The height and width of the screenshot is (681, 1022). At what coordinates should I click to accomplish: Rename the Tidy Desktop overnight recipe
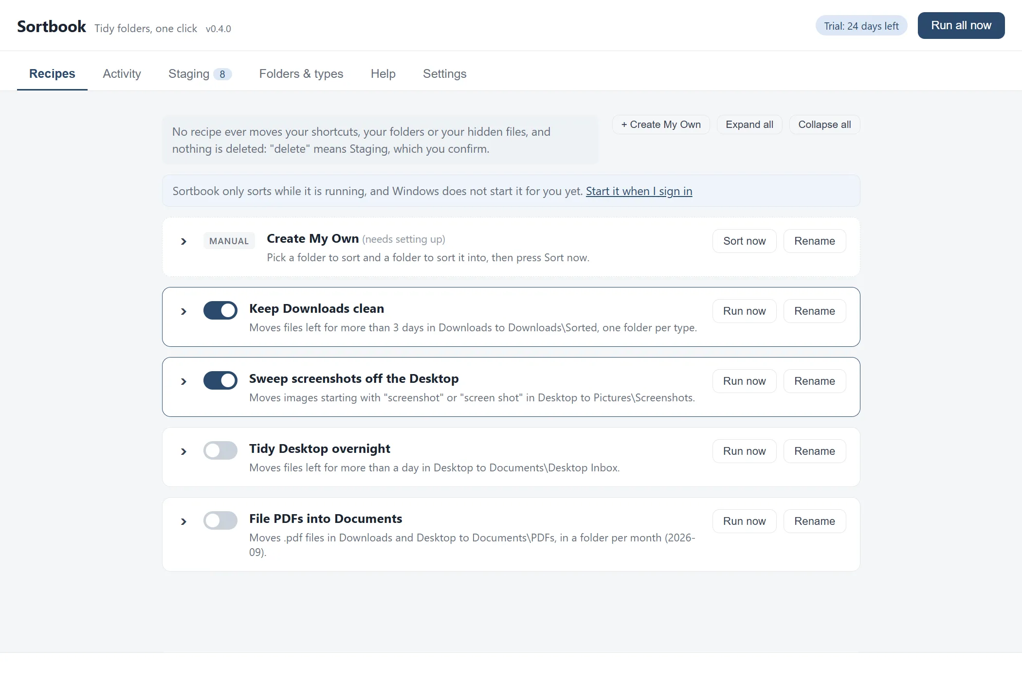815,451
